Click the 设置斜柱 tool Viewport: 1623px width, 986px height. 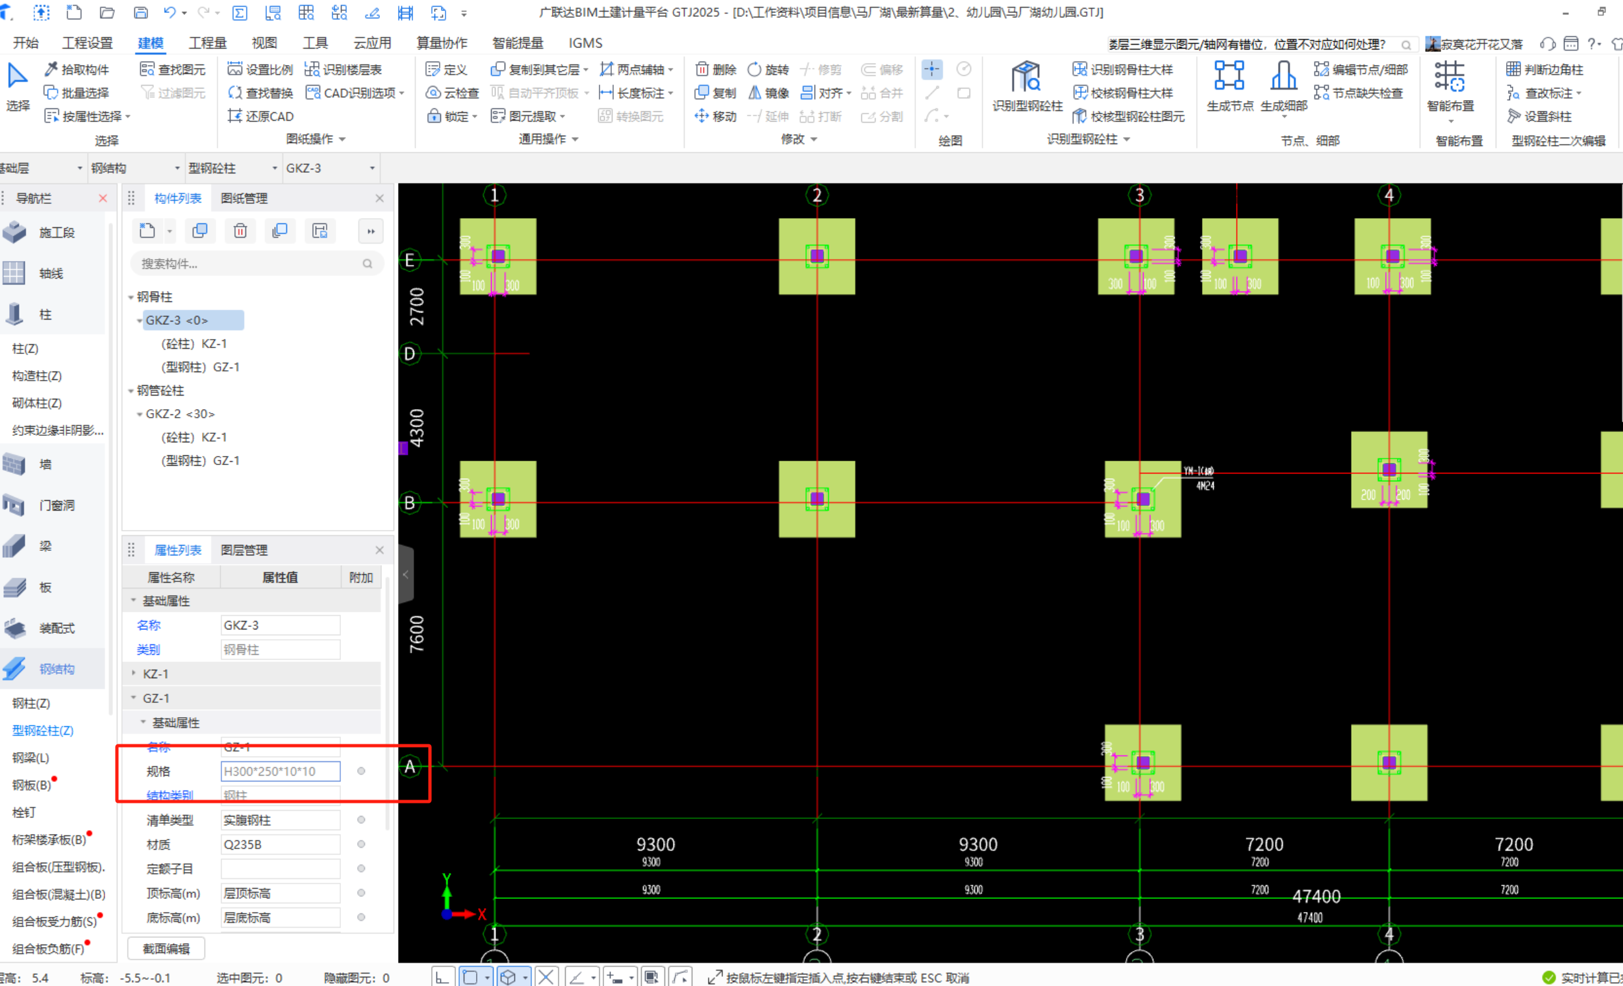(x=1539, y=116)
